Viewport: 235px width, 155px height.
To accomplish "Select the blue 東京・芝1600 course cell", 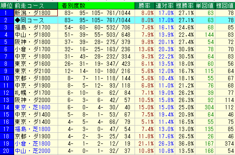I will (36, 107).
